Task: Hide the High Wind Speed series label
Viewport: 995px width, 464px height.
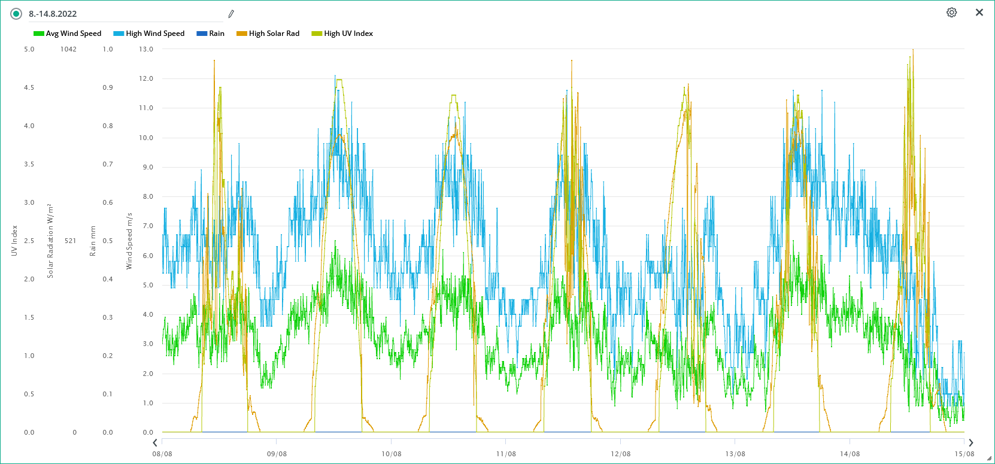Action: pos(155,34)
